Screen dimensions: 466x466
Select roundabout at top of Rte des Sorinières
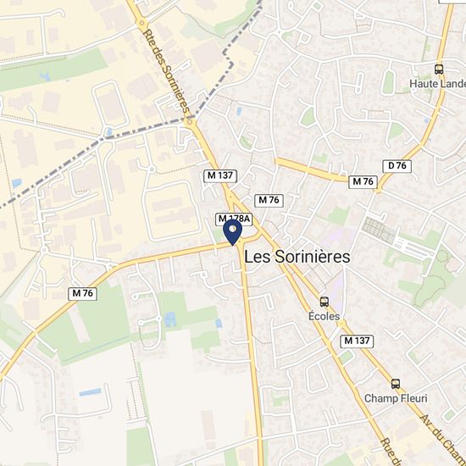(x=142, y=23)
